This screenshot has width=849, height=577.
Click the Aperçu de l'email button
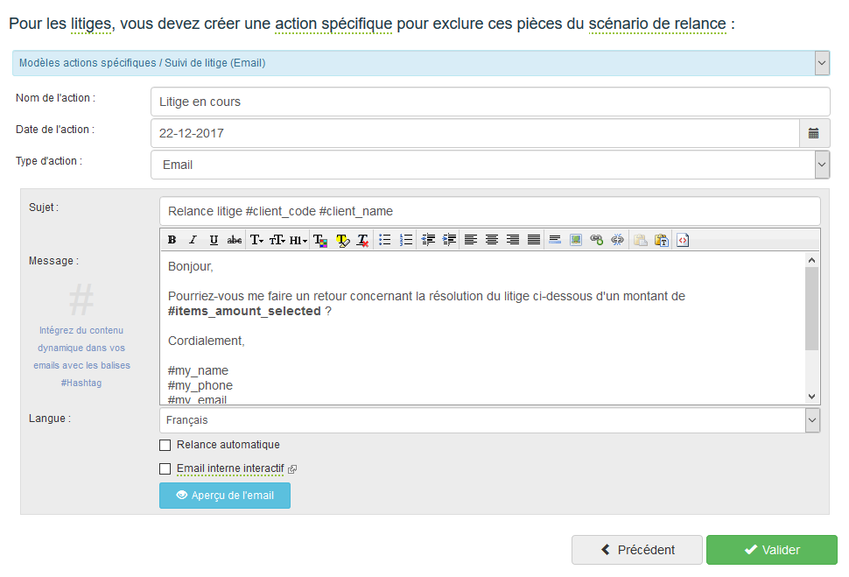(225, 496)
